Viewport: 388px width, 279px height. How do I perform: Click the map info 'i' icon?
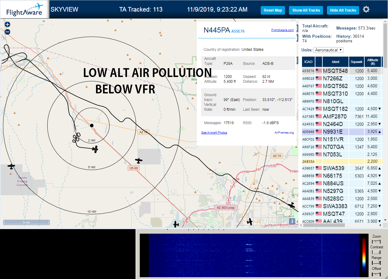pyautogui.click(x=292, y=221)
